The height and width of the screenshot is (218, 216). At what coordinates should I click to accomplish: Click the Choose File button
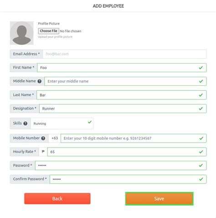click(48, 31)
